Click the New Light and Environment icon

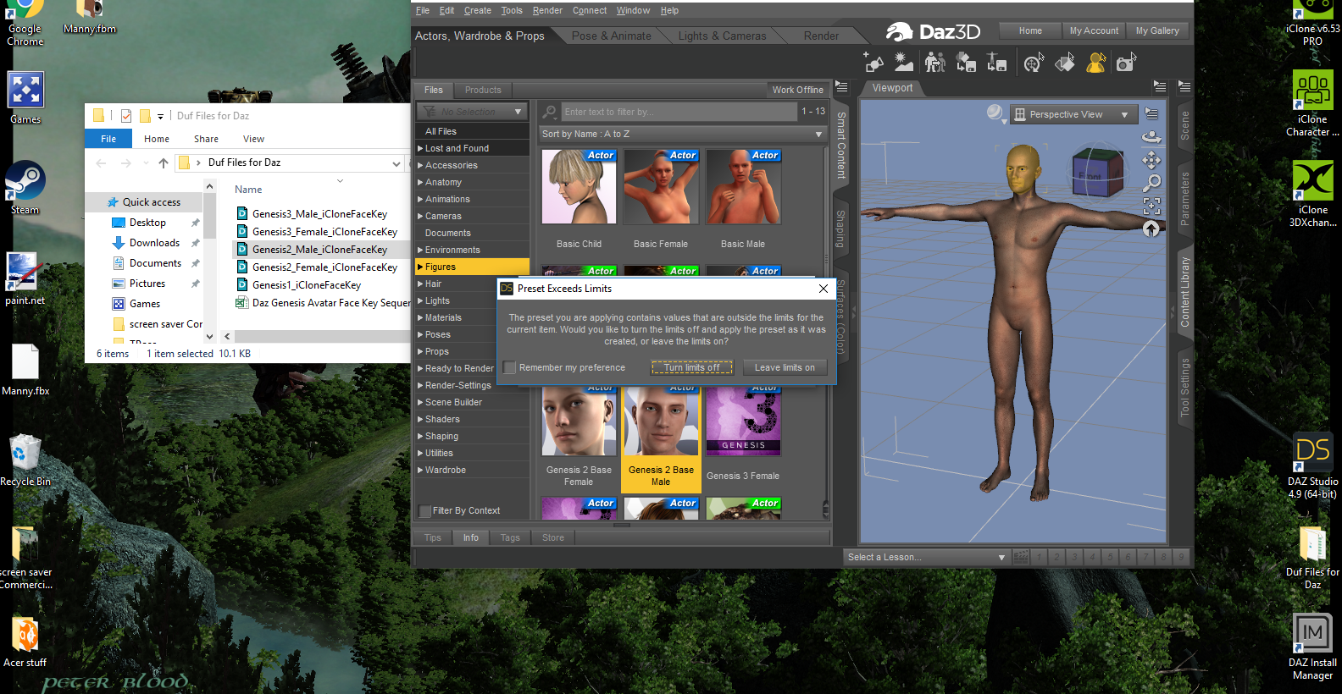(904, 63)
